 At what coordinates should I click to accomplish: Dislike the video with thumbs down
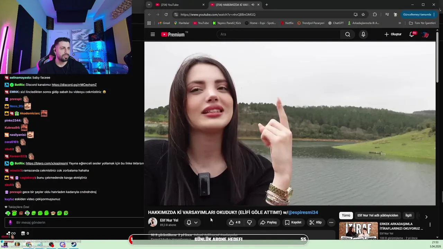(250, 222)
